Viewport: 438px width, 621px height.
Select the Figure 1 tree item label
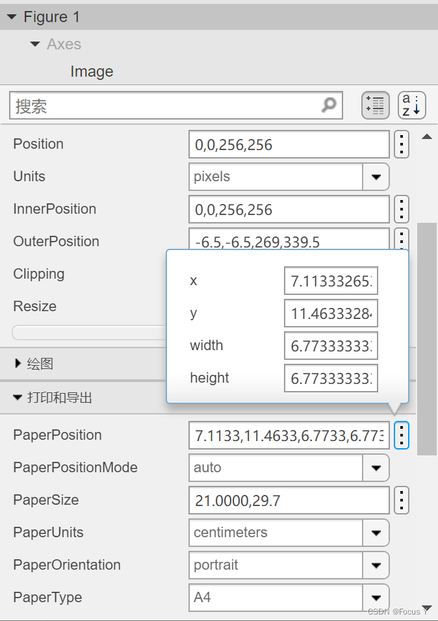coord(51,17)
